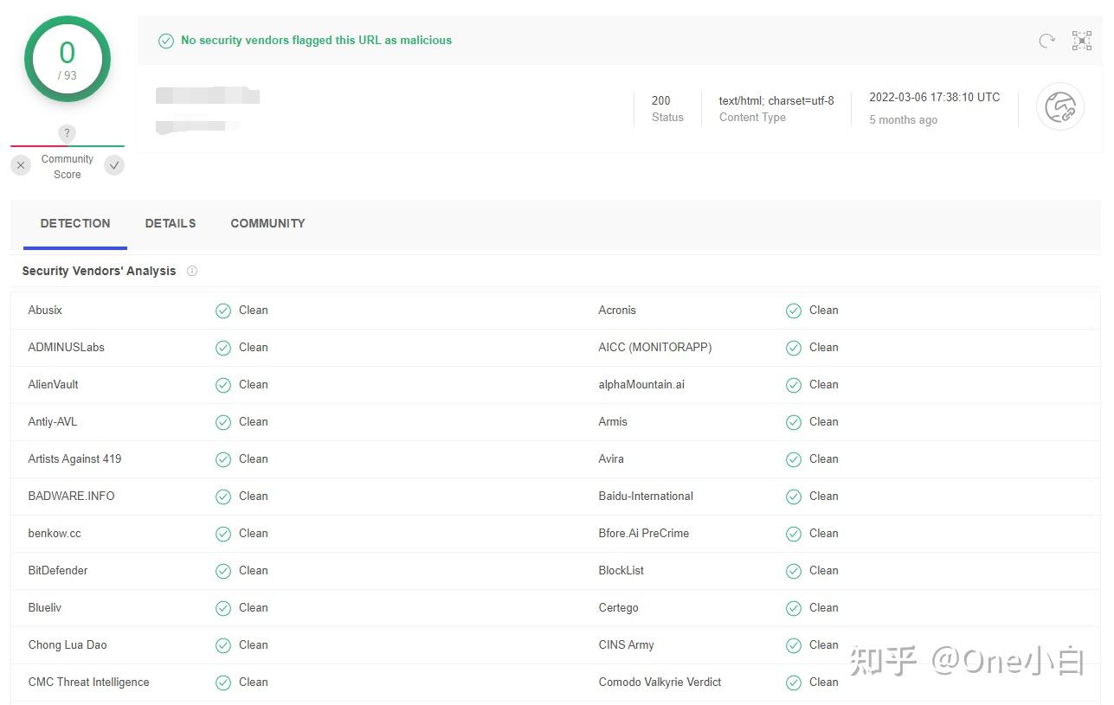Open the COMMUNITY tab
The height and width of the screenshot is (705, 1114).
coord(267,223)
